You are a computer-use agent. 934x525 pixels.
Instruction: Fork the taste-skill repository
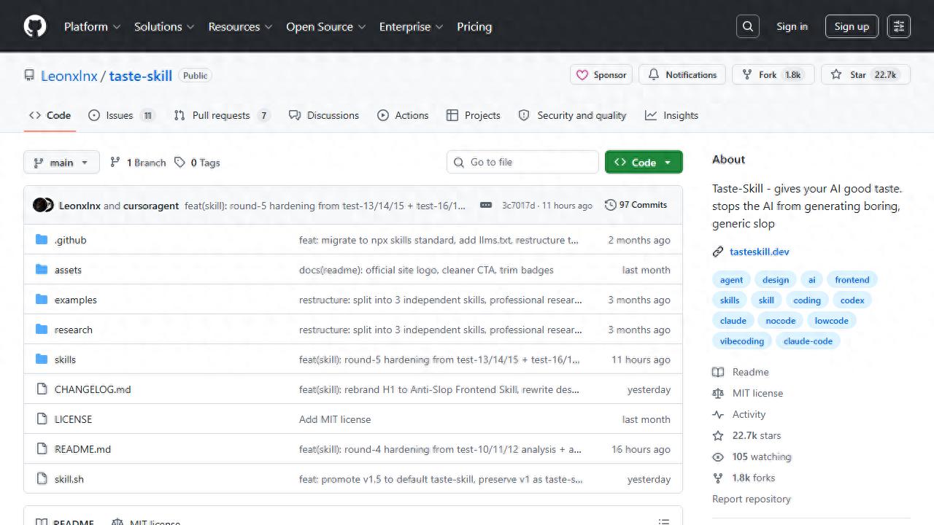click(x=773, y=74)
